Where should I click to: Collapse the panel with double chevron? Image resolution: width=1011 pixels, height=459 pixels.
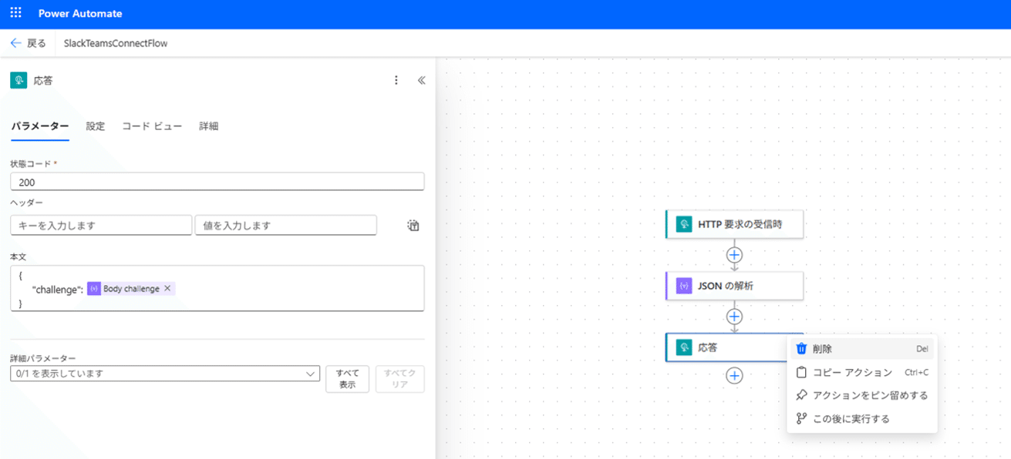421,80
